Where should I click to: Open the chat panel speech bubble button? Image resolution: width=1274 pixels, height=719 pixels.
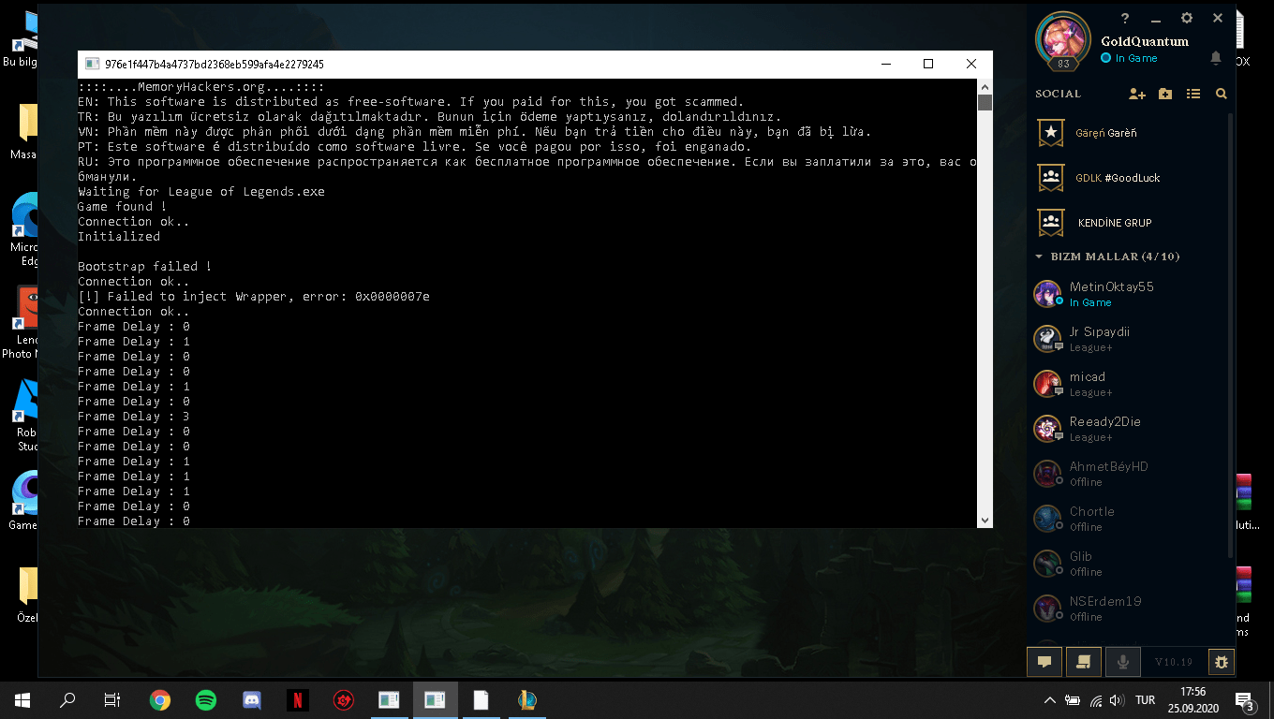tap(1044, 662)
